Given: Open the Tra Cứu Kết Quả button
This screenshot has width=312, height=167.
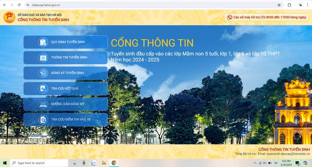Looking at the screenshot, I should click(x=66, y=88).
